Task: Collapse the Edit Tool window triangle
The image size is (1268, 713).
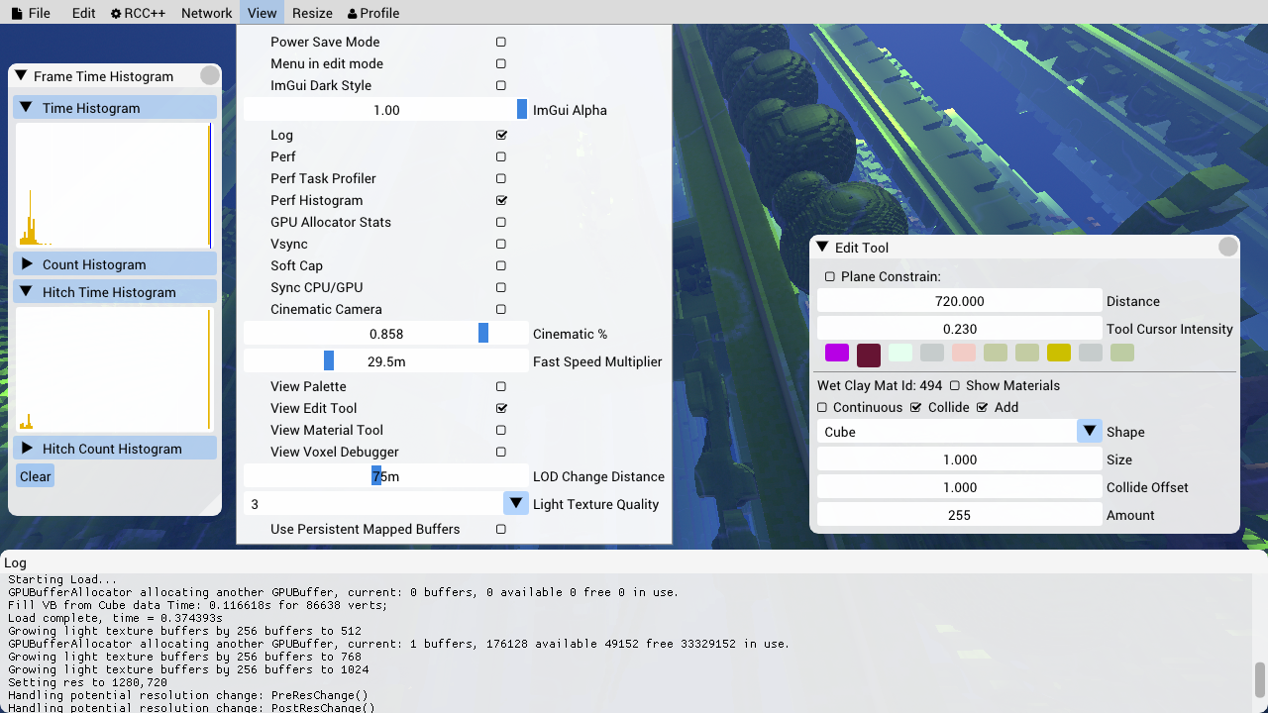Action: pos(822,248)
